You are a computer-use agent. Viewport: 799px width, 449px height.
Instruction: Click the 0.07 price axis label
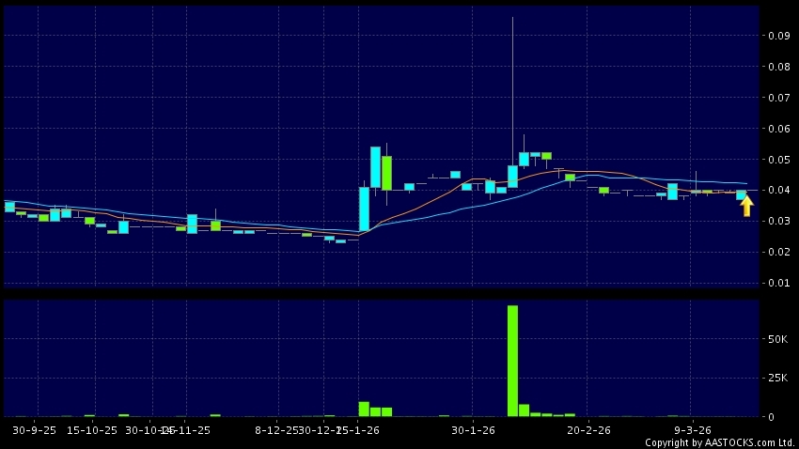click(776, 98)
